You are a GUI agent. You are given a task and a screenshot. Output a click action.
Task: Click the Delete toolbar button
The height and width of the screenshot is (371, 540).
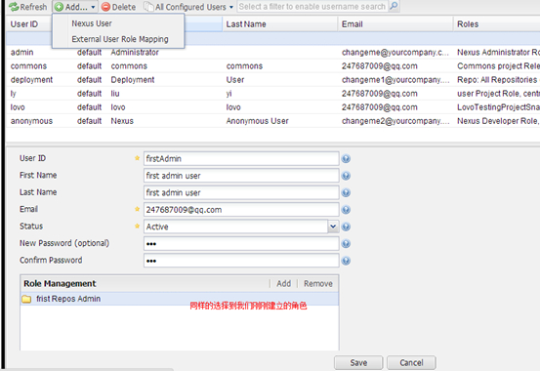[119, 7]
